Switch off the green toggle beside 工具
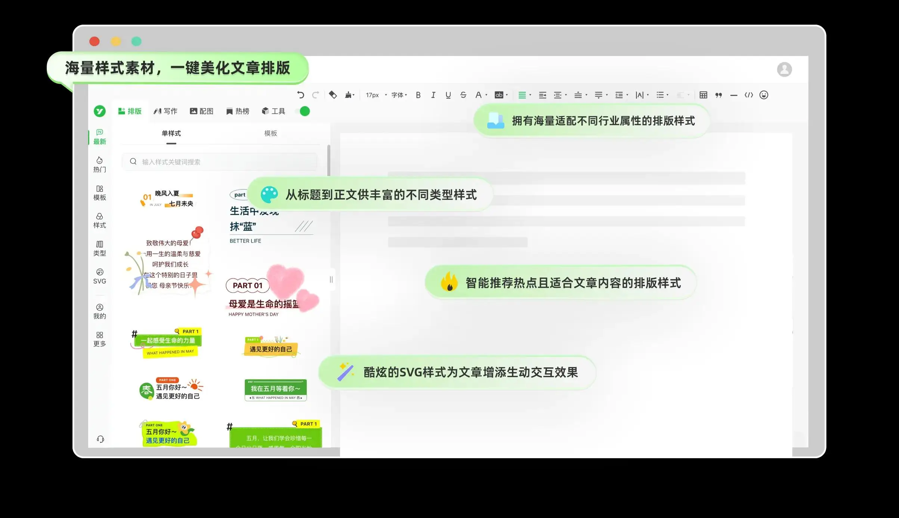Viewport: 899px width, 518px height. coord(303,111)
